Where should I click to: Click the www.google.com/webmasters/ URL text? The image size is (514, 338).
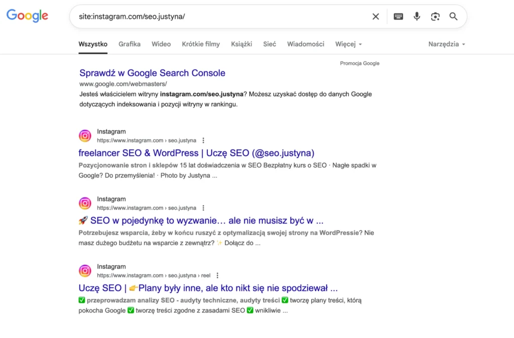click(x=123, y=84)
